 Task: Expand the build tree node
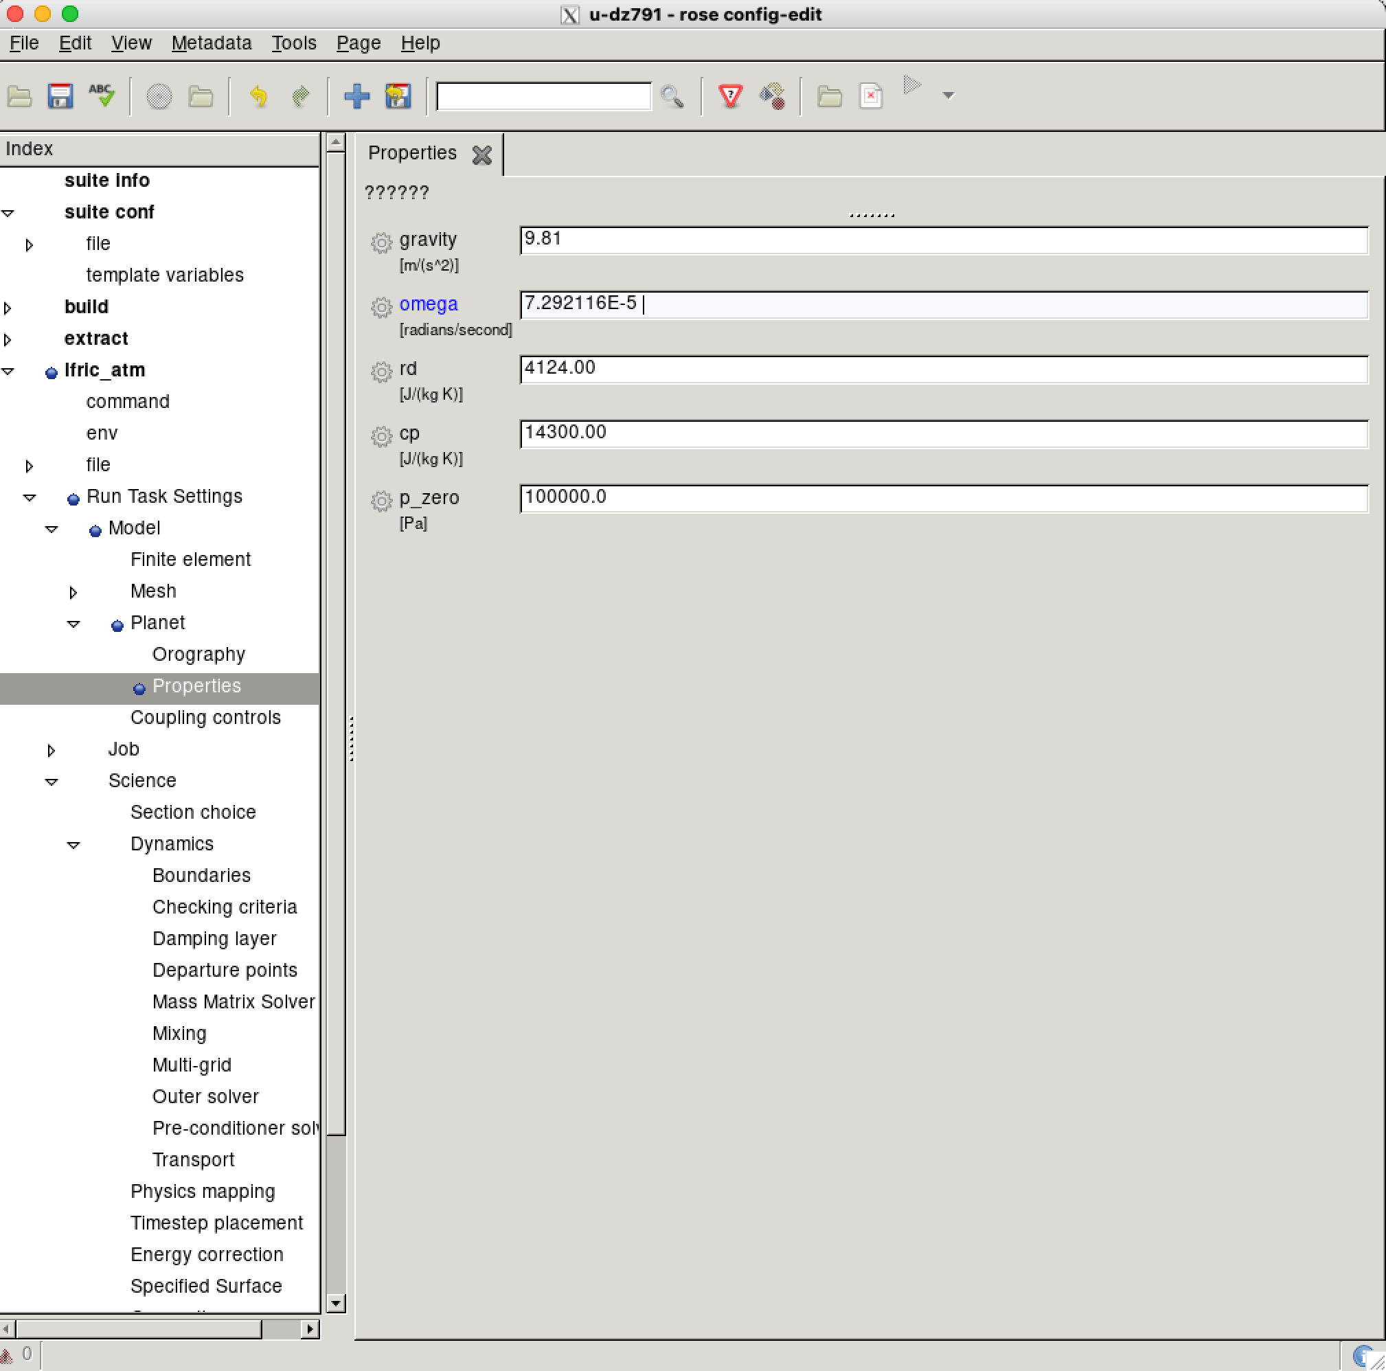pos(7,308)
